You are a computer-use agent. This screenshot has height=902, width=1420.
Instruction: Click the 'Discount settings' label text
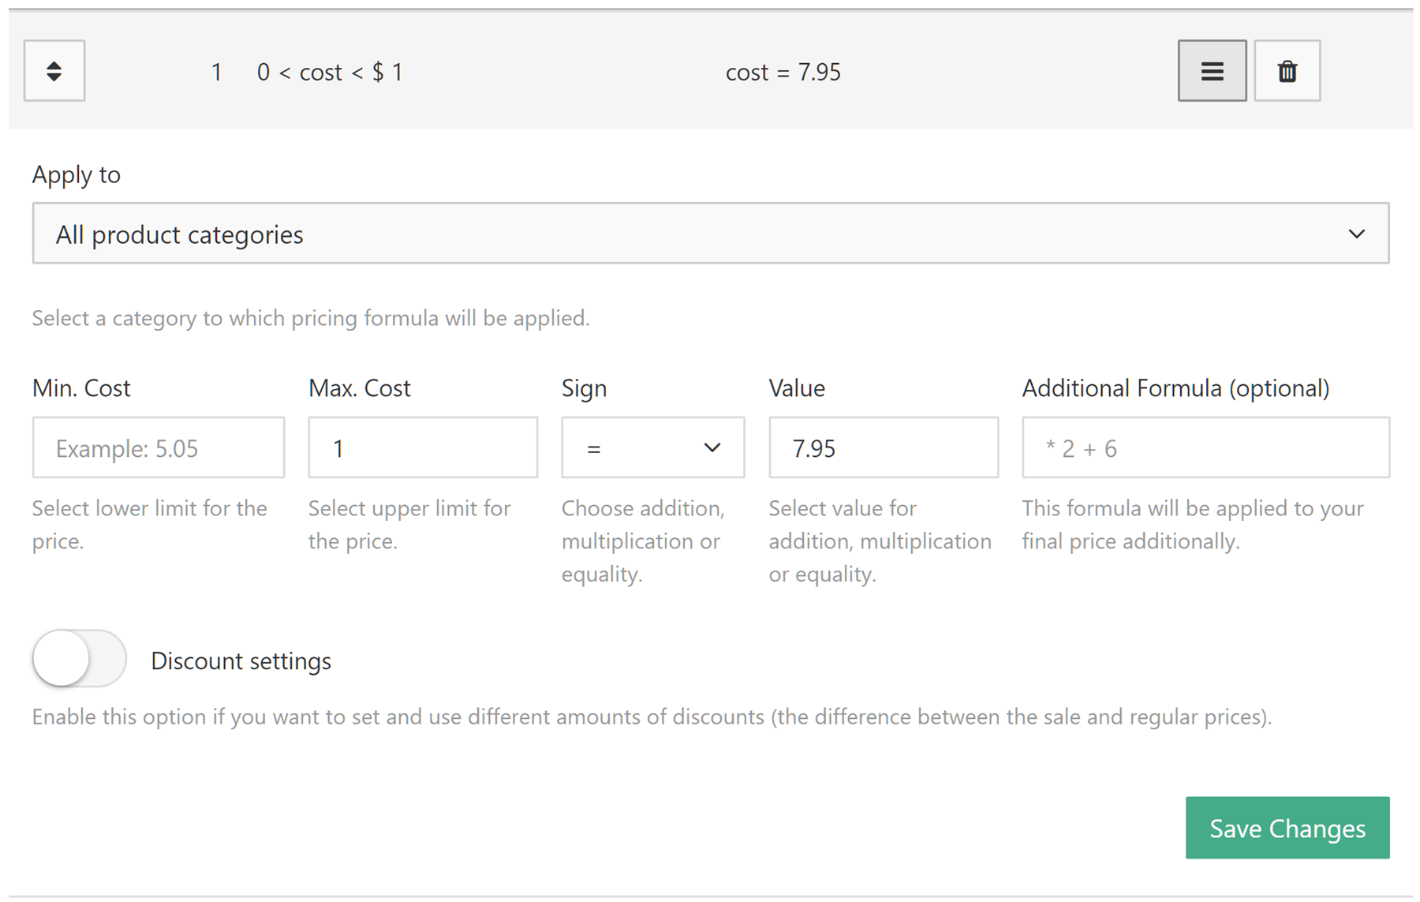pos(241,661)
